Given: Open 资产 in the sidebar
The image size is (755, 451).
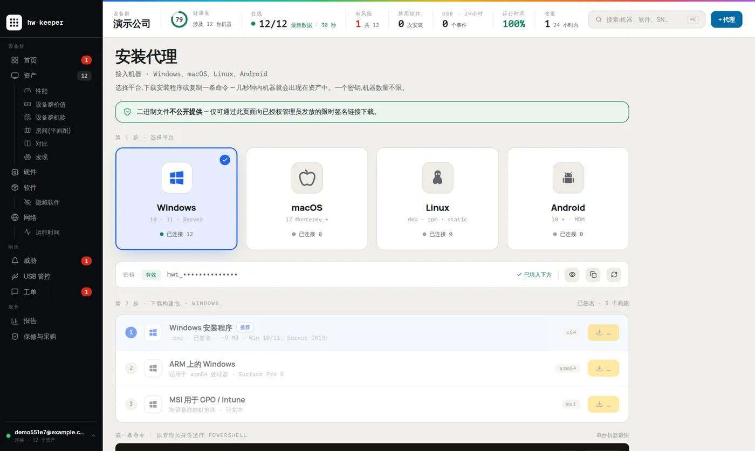Looking at the screenshot, I should pos(51,76).
